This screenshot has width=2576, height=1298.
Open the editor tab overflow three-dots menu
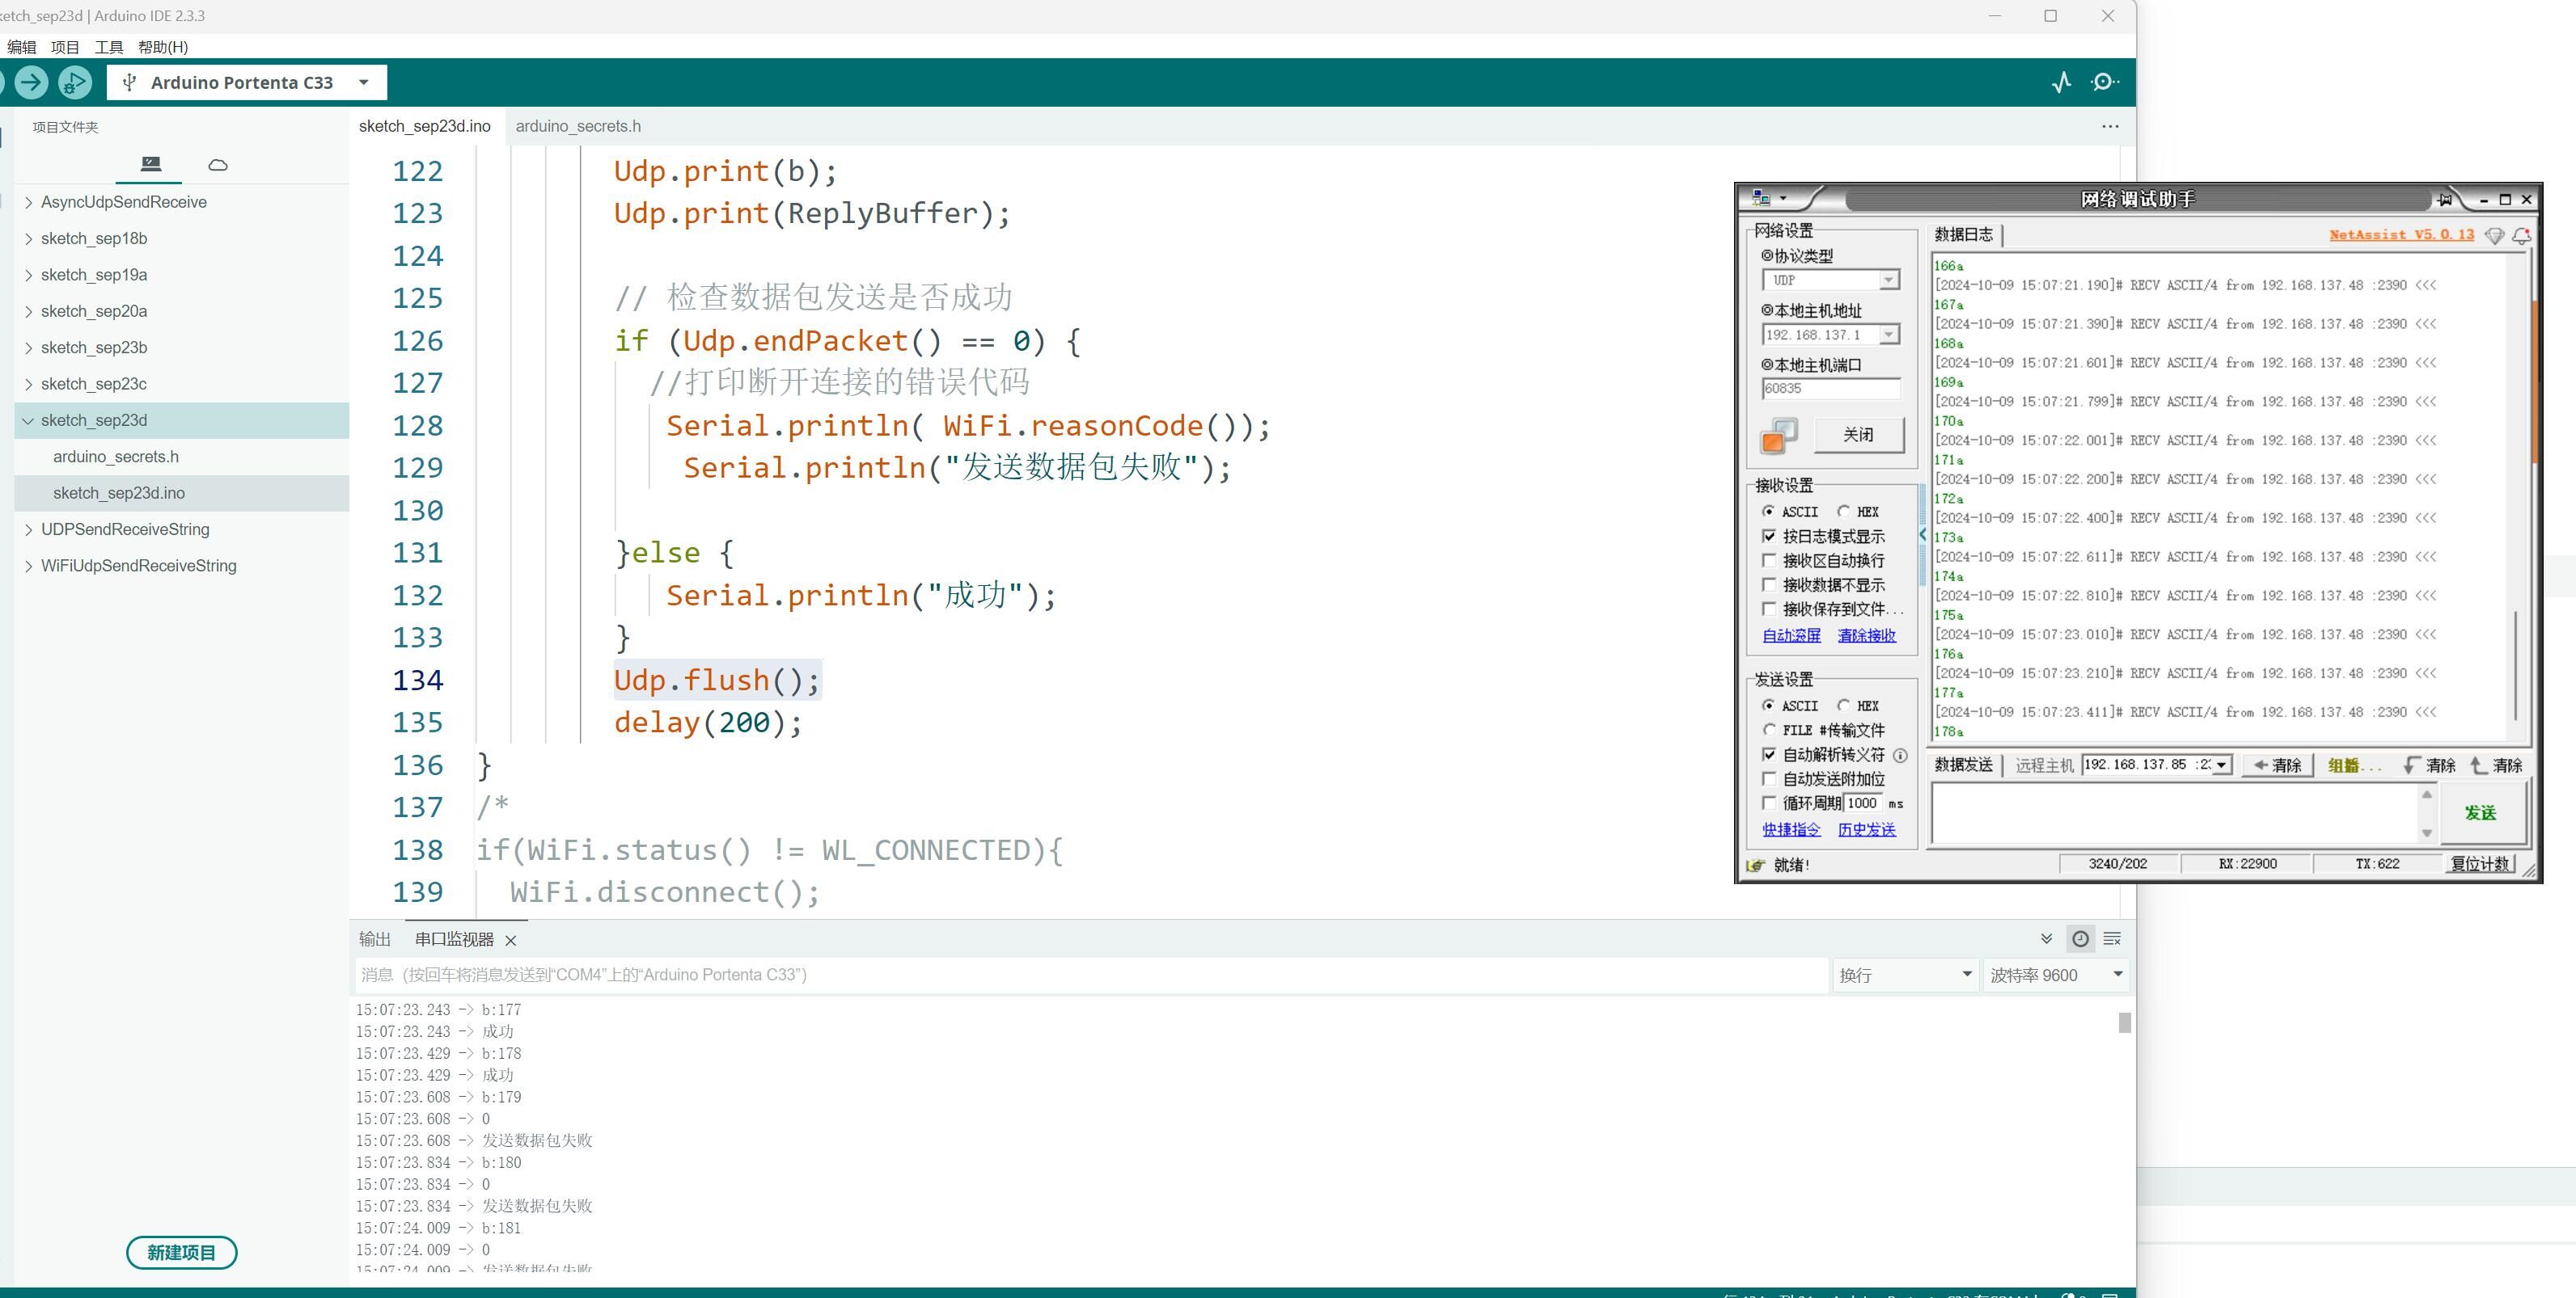coord(2110,126)
